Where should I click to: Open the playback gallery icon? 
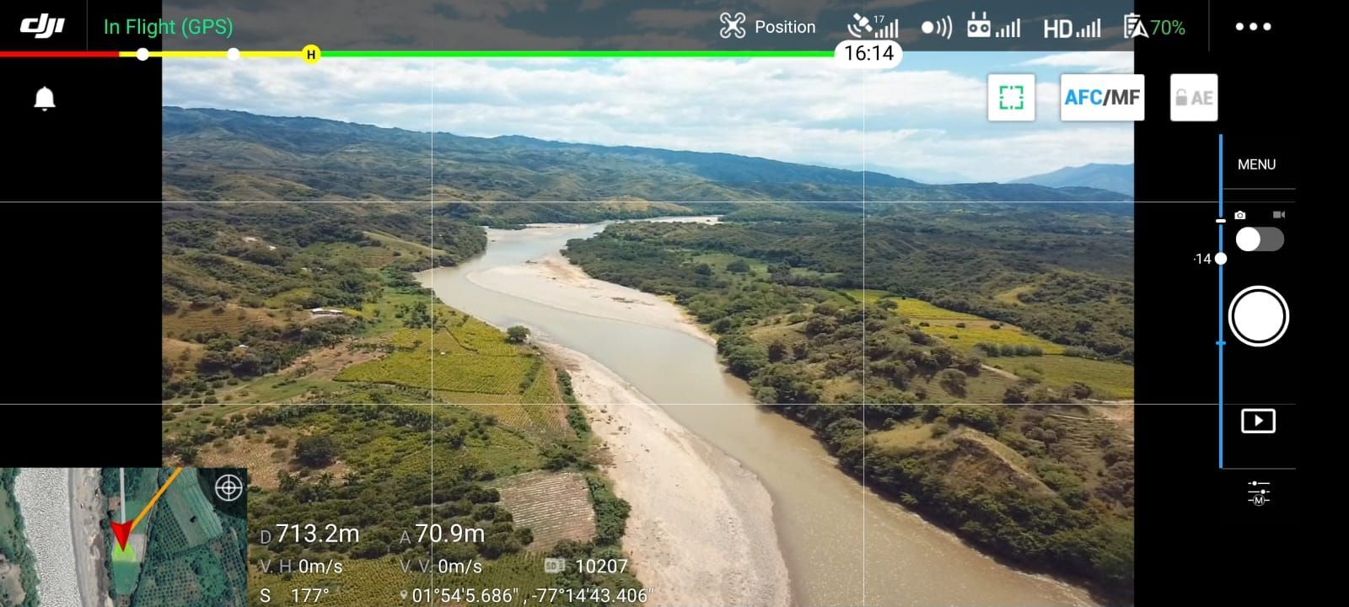coord(1258,421)
